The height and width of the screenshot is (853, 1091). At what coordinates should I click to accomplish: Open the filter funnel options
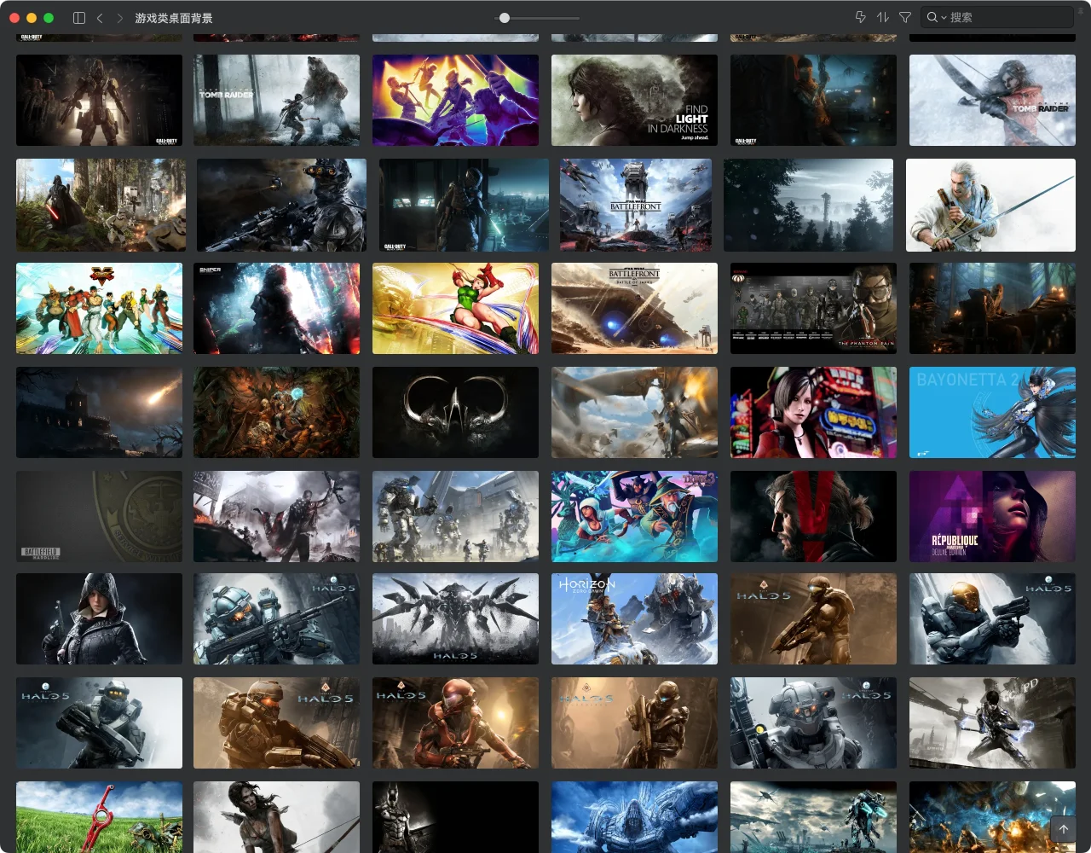click(x=905, y=17)
